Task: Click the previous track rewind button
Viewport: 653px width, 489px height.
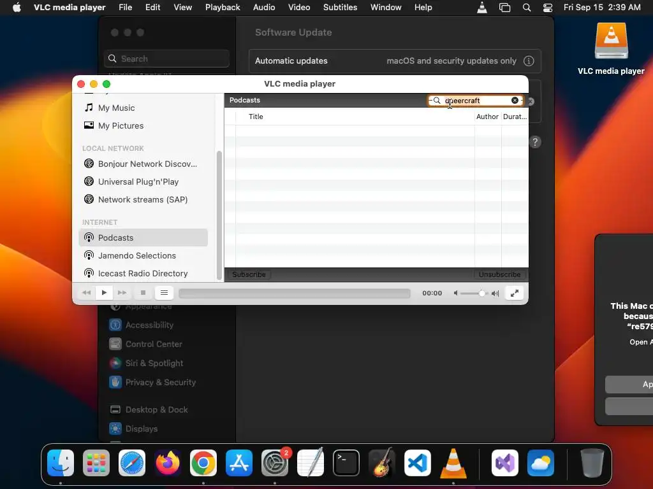Action: (x=87, y=293)
